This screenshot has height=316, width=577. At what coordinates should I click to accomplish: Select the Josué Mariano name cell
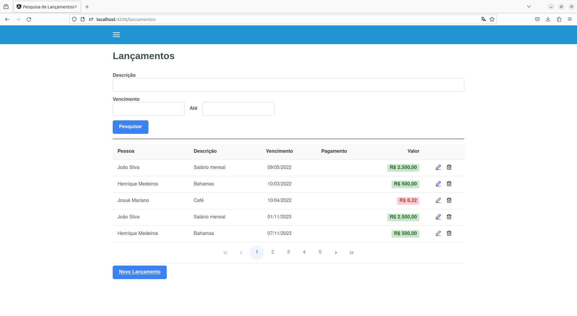[133, 200]
